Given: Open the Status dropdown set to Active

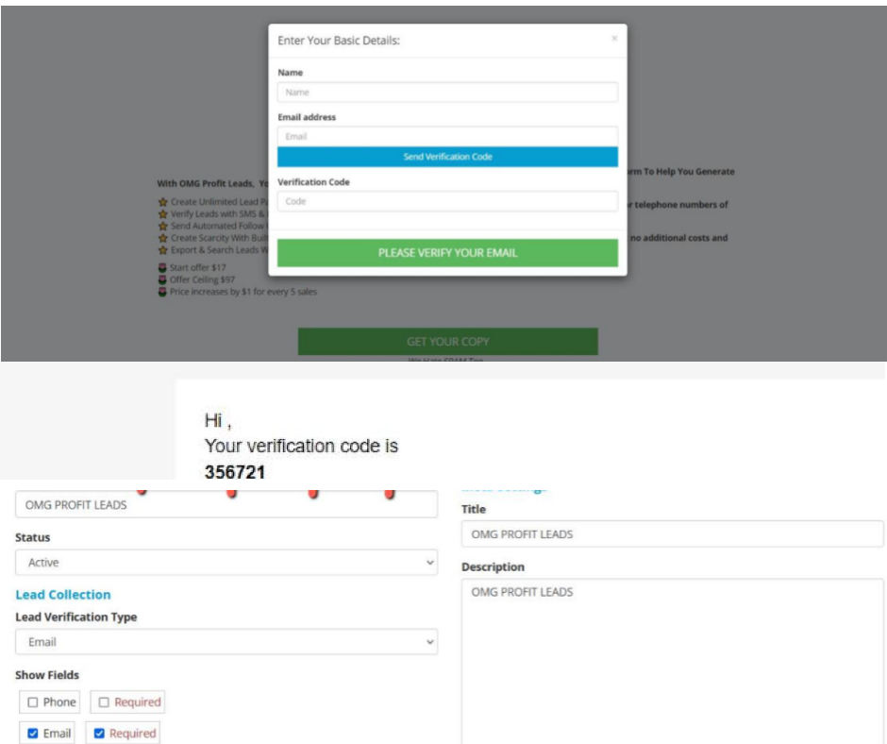Looking at the screenshot, I should [x=226, y=562].
